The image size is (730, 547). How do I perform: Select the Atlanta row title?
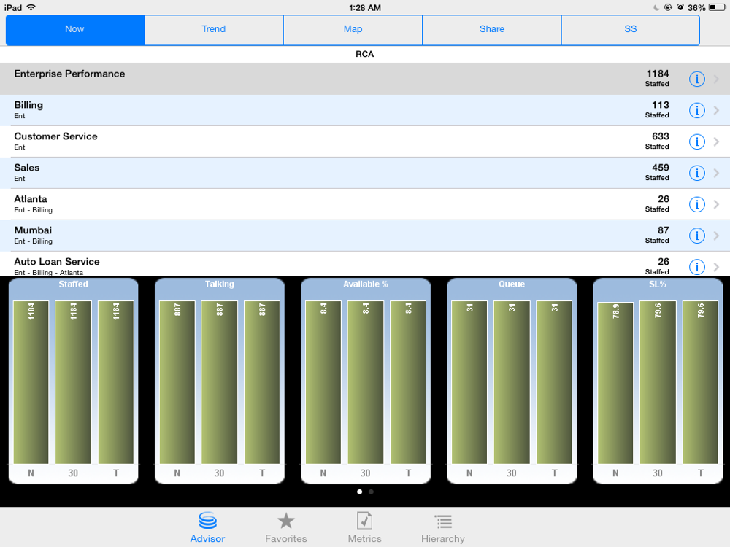31,198
